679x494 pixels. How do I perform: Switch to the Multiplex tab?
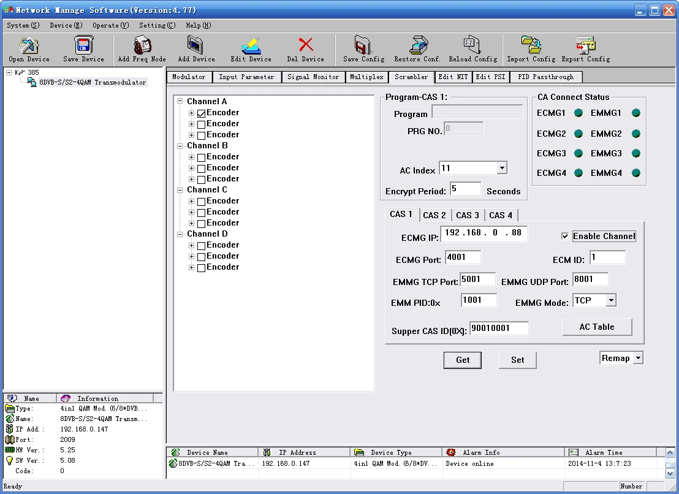point(366,77)
